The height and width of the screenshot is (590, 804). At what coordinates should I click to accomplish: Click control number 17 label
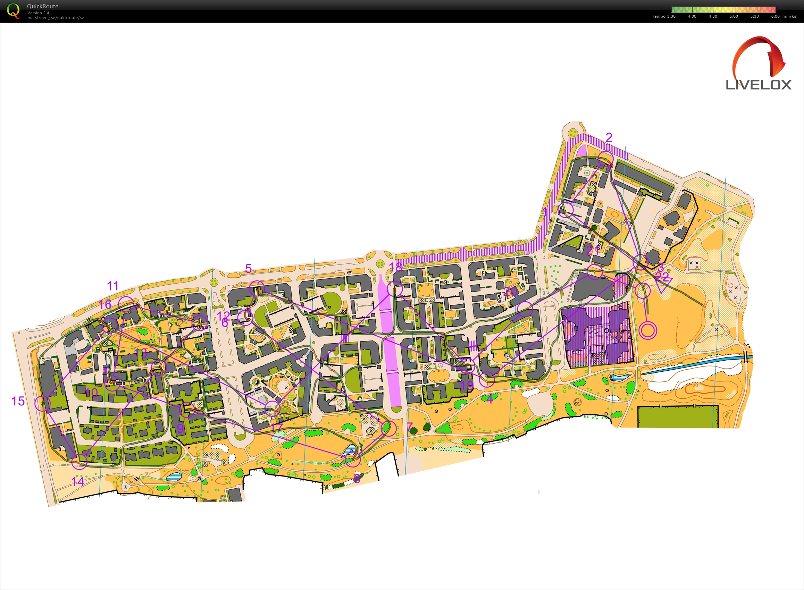[276, 428]
